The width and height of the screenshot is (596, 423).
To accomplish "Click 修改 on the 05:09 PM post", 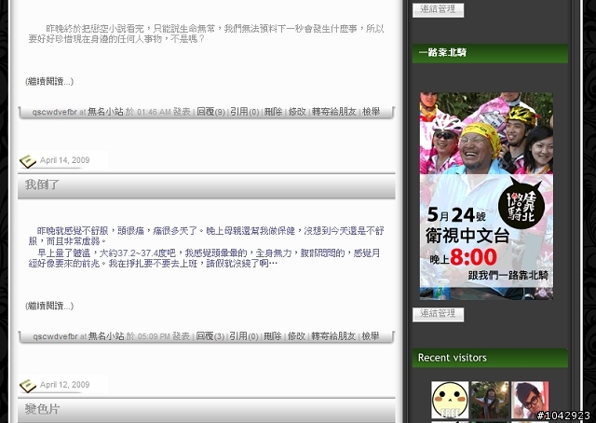I will tap(296, 336).
